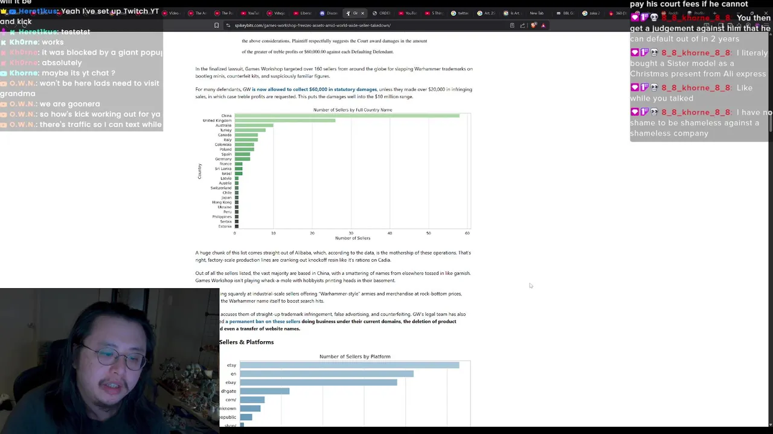The image size is (773, 434).
Task: Click the Estonia label in country chart
Action: [x=225, y=227]
